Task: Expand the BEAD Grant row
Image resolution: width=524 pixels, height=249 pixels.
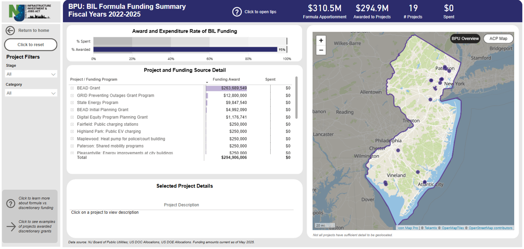Action: (x=72, y=88)
